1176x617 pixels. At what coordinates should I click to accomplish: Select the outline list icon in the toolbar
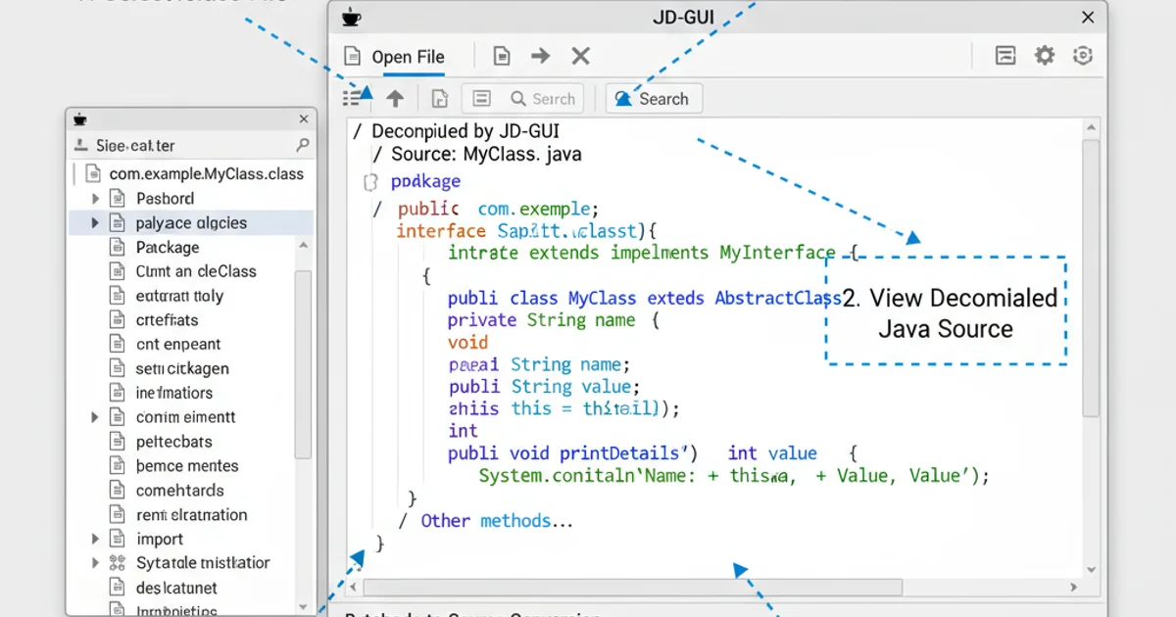tap(351, 98)
